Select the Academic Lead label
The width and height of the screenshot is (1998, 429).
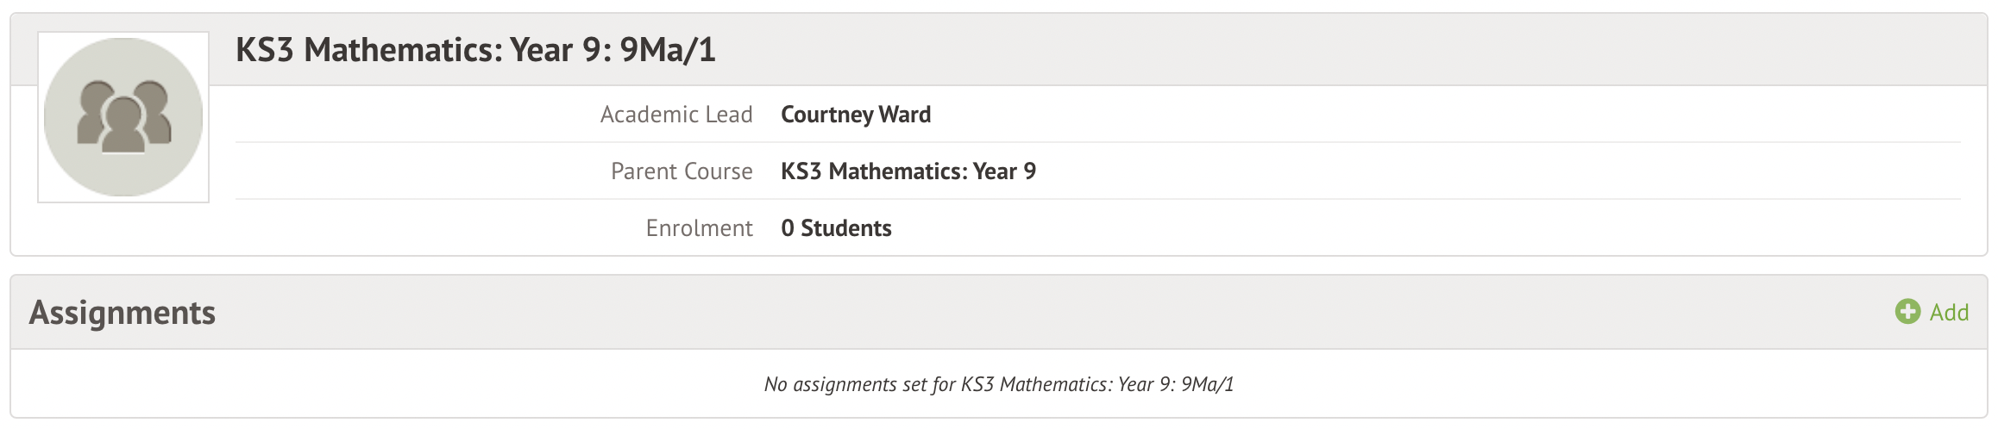(x=676, y=115)
